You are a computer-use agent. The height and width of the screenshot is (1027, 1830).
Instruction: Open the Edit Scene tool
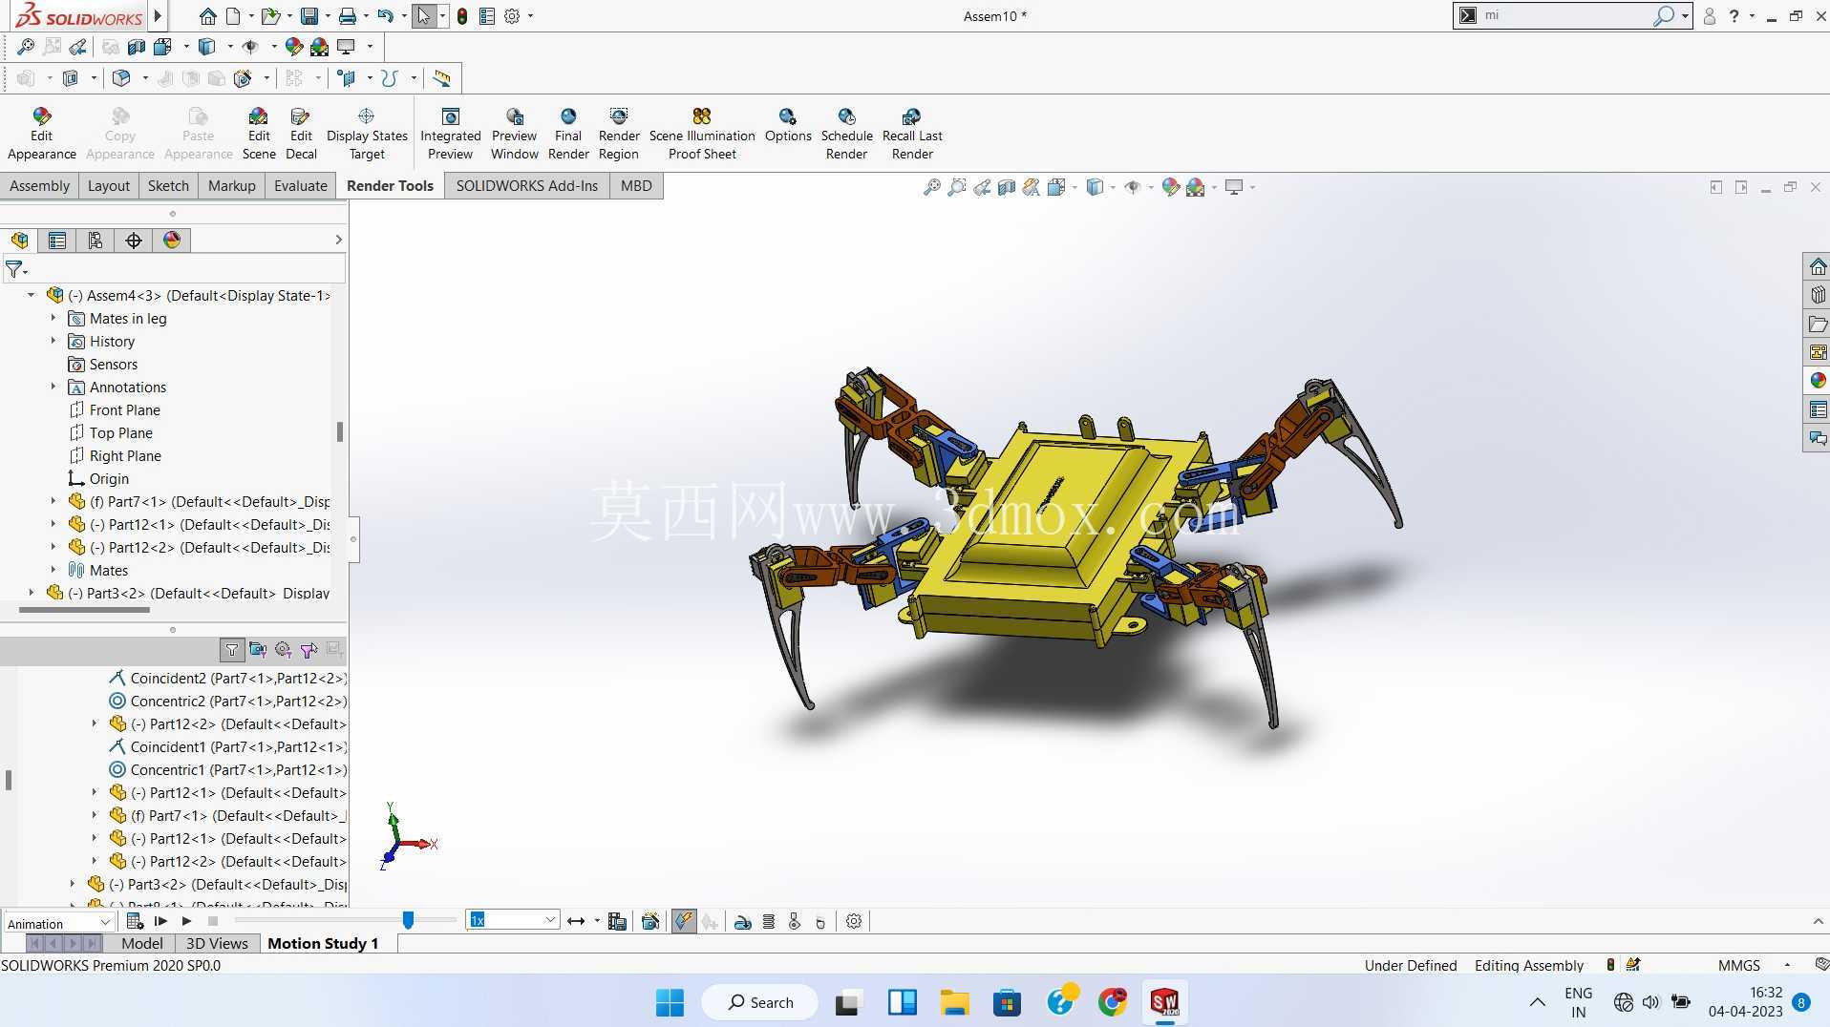tap(258, 134)
